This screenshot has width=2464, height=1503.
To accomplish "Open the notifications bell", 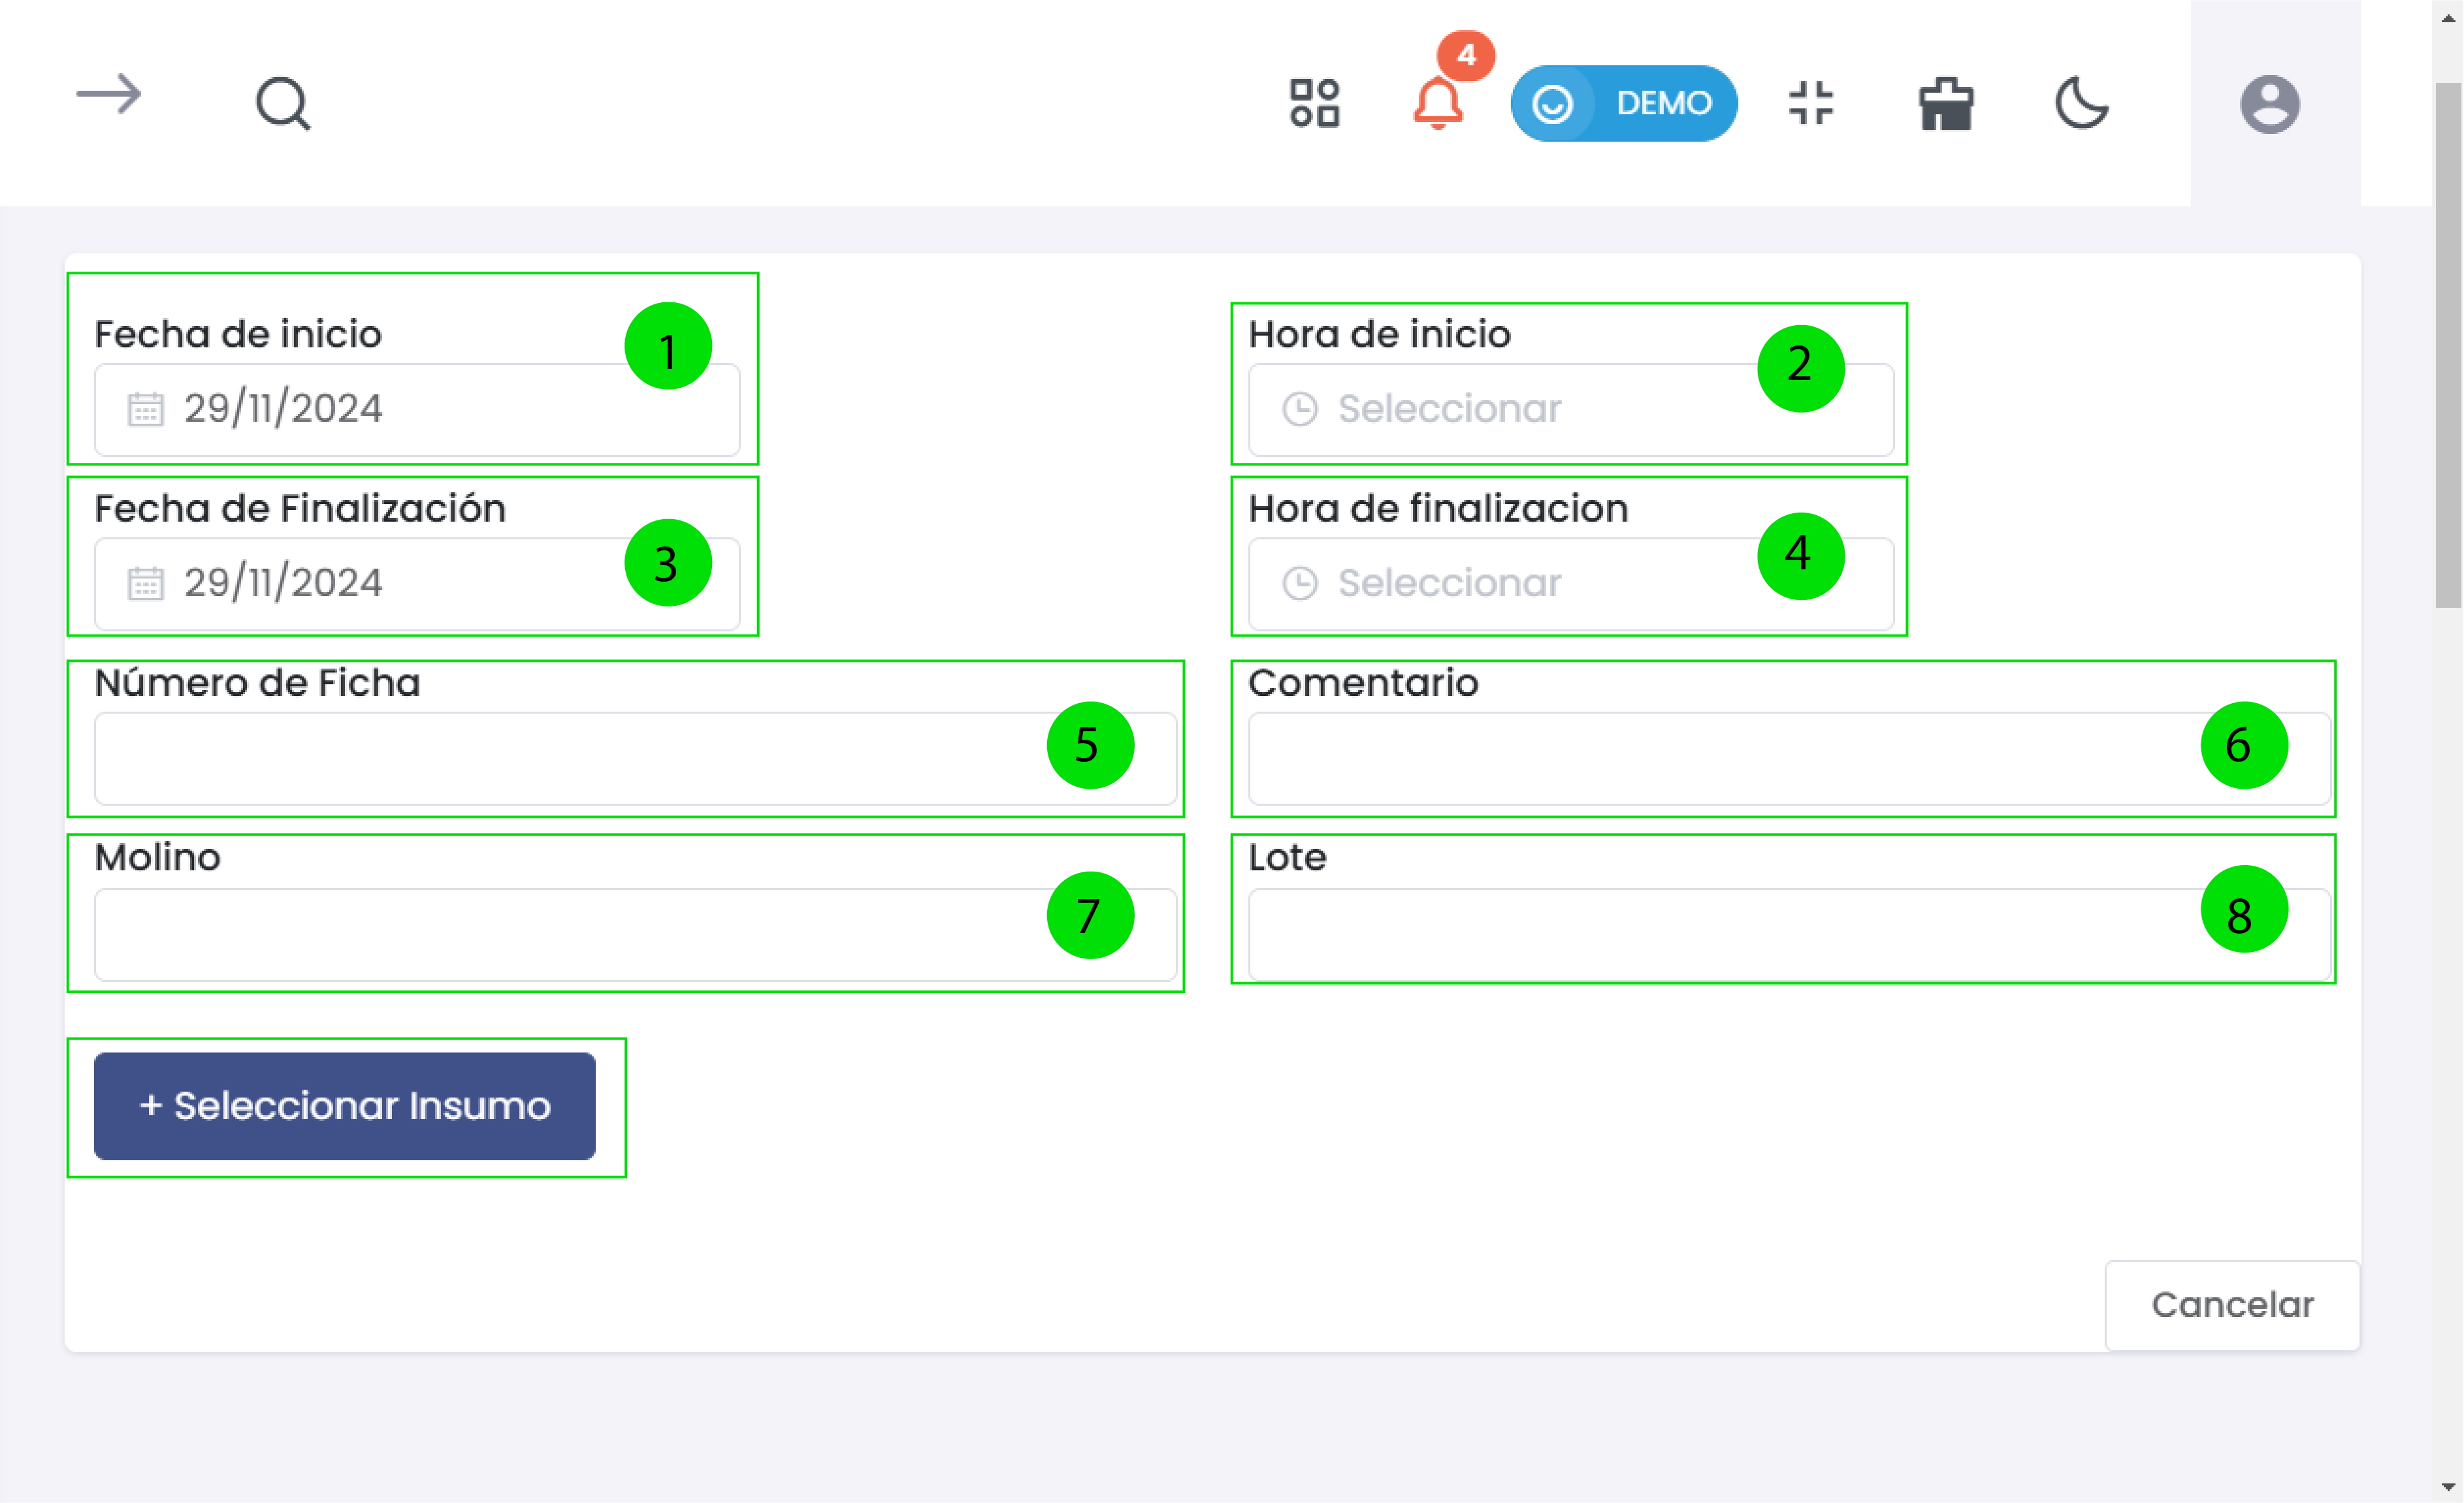I will 1437,103.
